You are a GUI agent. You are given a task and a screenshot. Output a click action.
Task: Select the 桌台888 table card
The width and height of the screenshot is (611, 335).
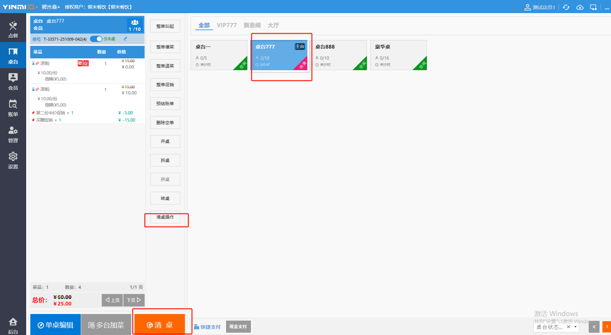[339, 55]
